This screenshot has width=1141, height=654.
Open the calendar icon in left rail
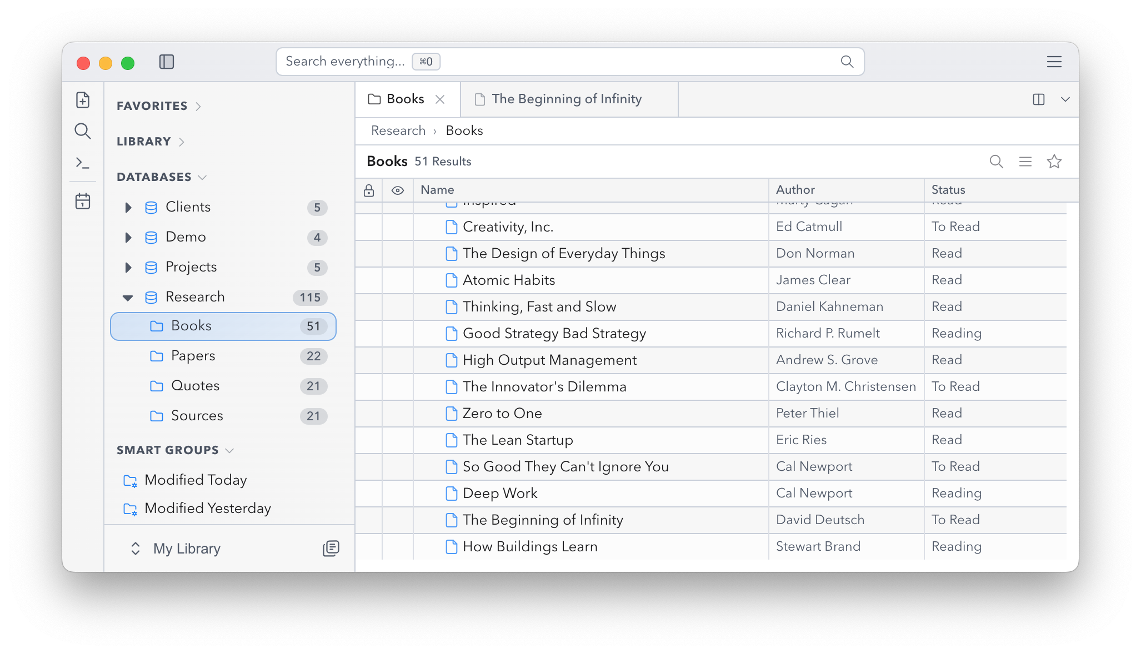click(83, 201)
